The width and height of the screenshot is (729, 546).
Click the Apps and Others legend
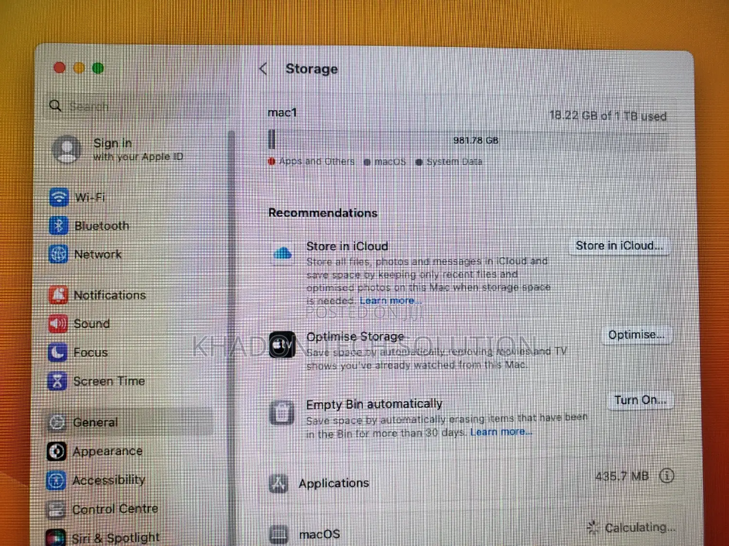coord(312,161)
